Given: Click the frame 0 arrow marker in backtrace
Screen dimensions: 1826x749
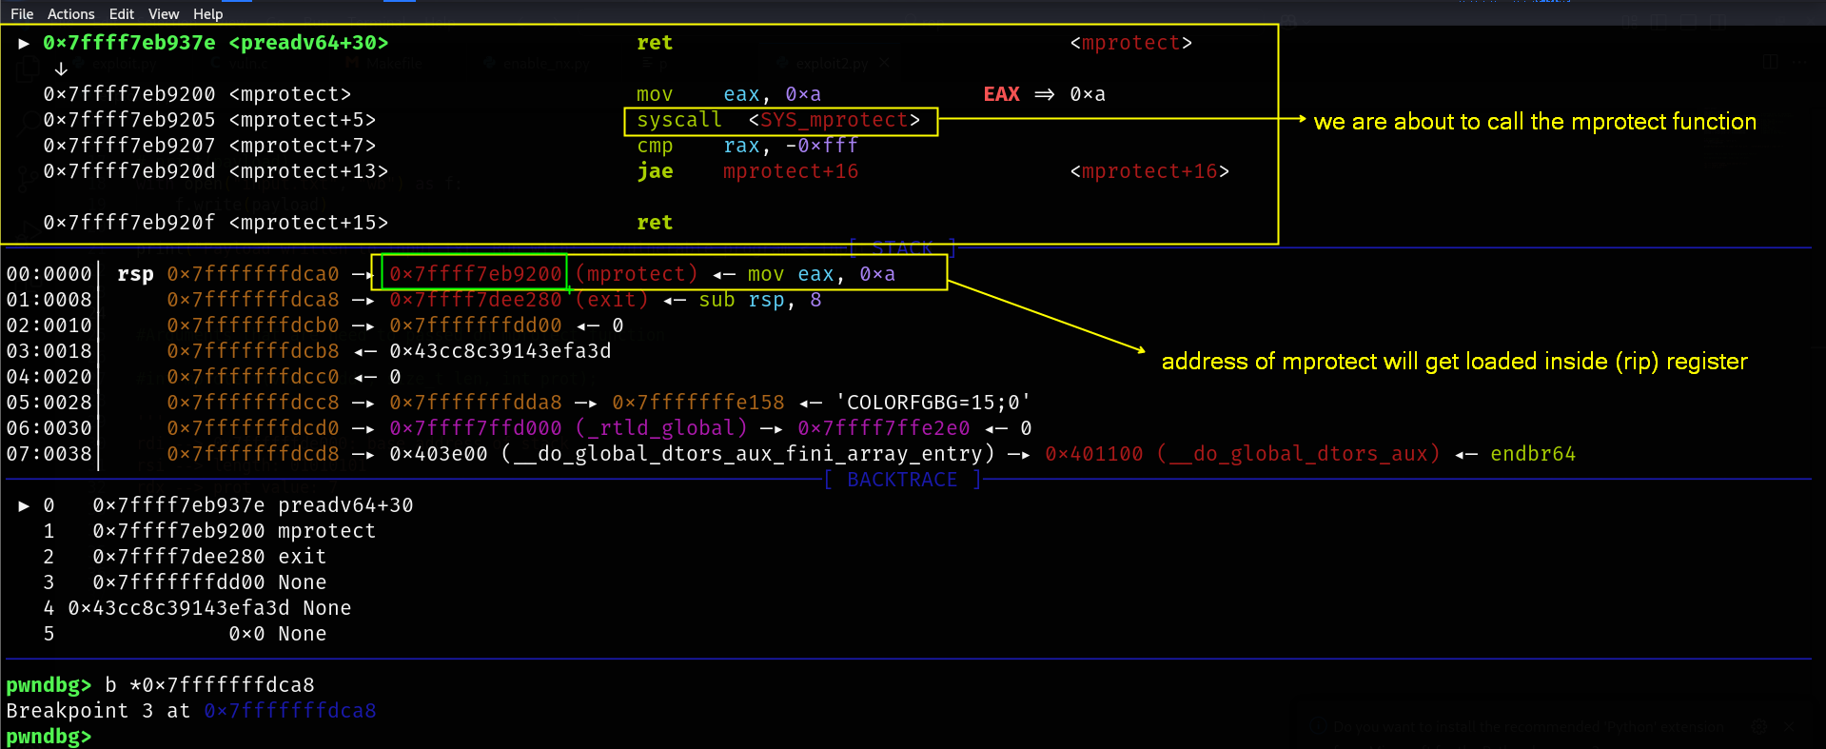Looking at the screenshot, I should [24, 505].
